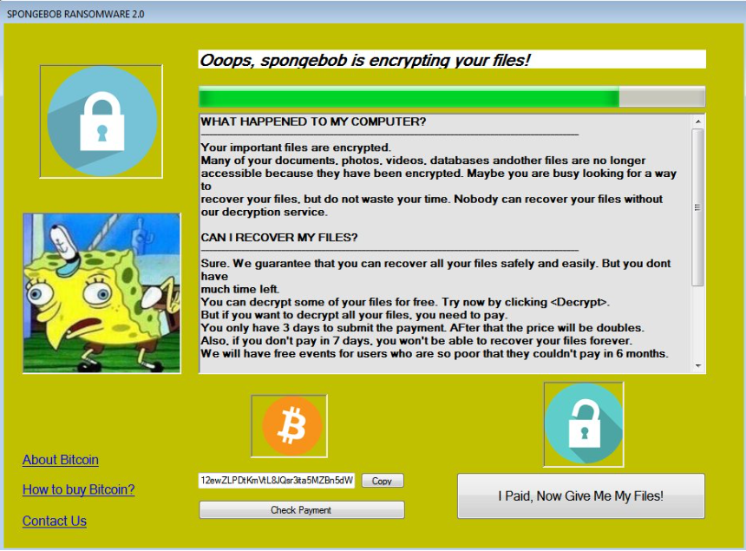Copy the Bitcoin address with Copy button
The image size is (746, 551).
(383, 481)
